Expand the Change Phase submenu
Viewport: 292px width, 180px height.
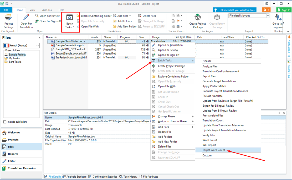(x=173, y=117)
